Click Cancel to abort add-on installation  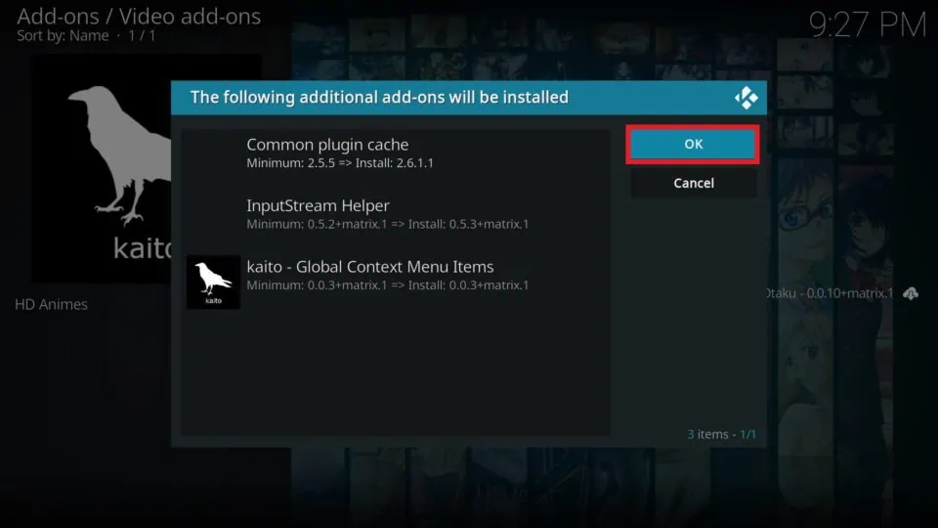(x=693, y=183)
